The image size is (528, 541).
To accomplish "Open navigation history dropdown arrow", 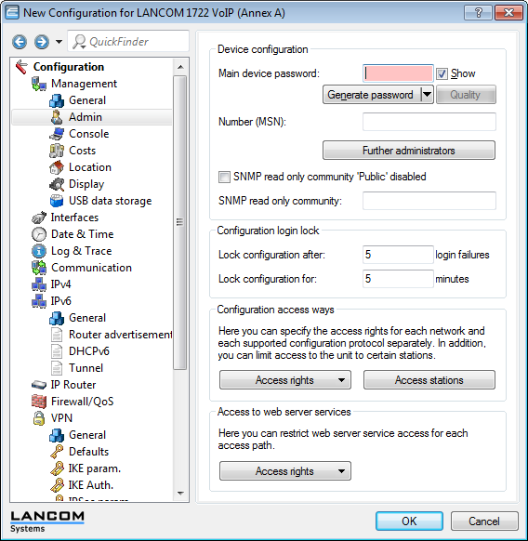I will point(59,42).
